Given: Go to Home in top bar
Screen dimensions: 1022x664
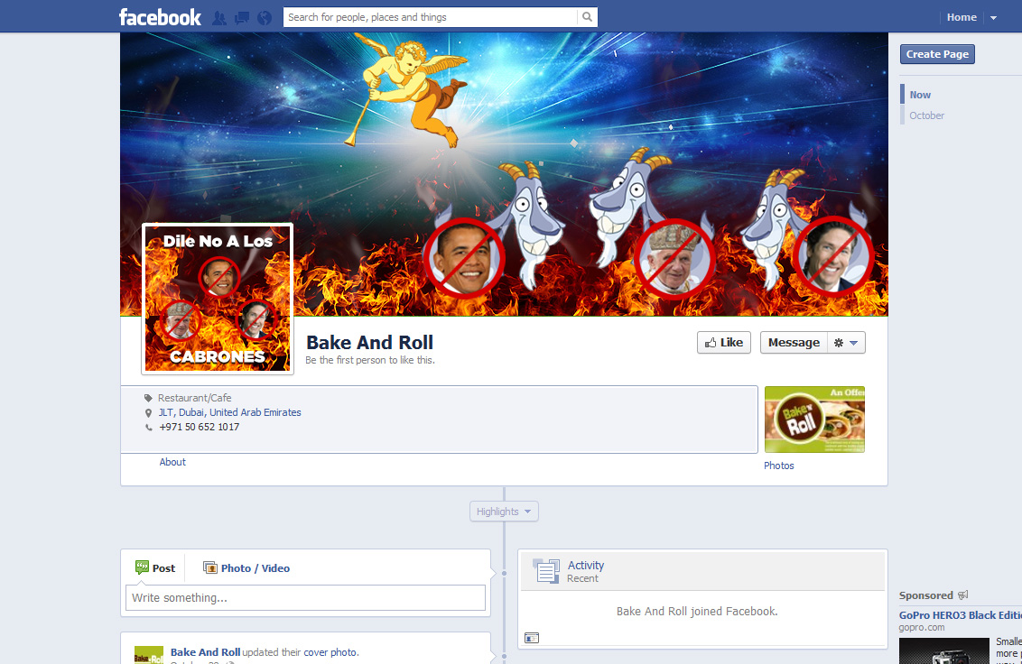Looking at the screenshot, I should [x=962, y=17].
